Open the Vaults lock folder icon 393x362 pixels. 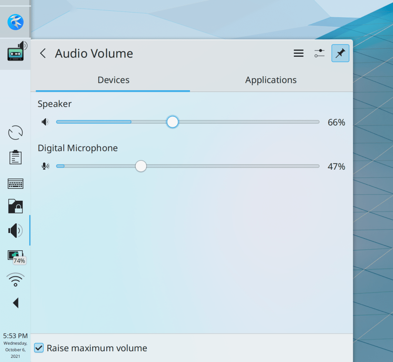(15, 206)
